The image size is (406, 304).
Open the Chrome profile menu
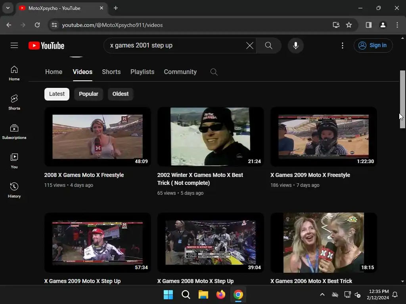383,25
